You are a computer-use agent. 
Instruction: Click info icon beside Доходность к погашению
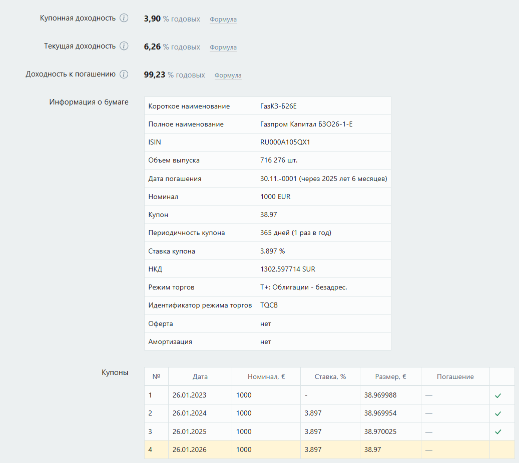pos(124,74)
